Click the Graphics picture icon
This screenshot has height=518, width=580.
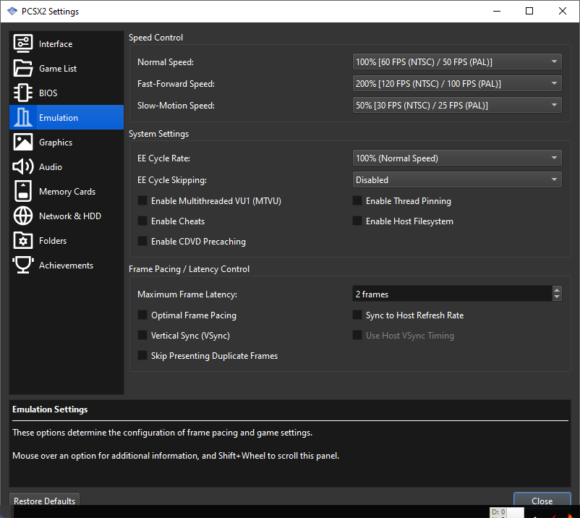(x=23, y=143)
